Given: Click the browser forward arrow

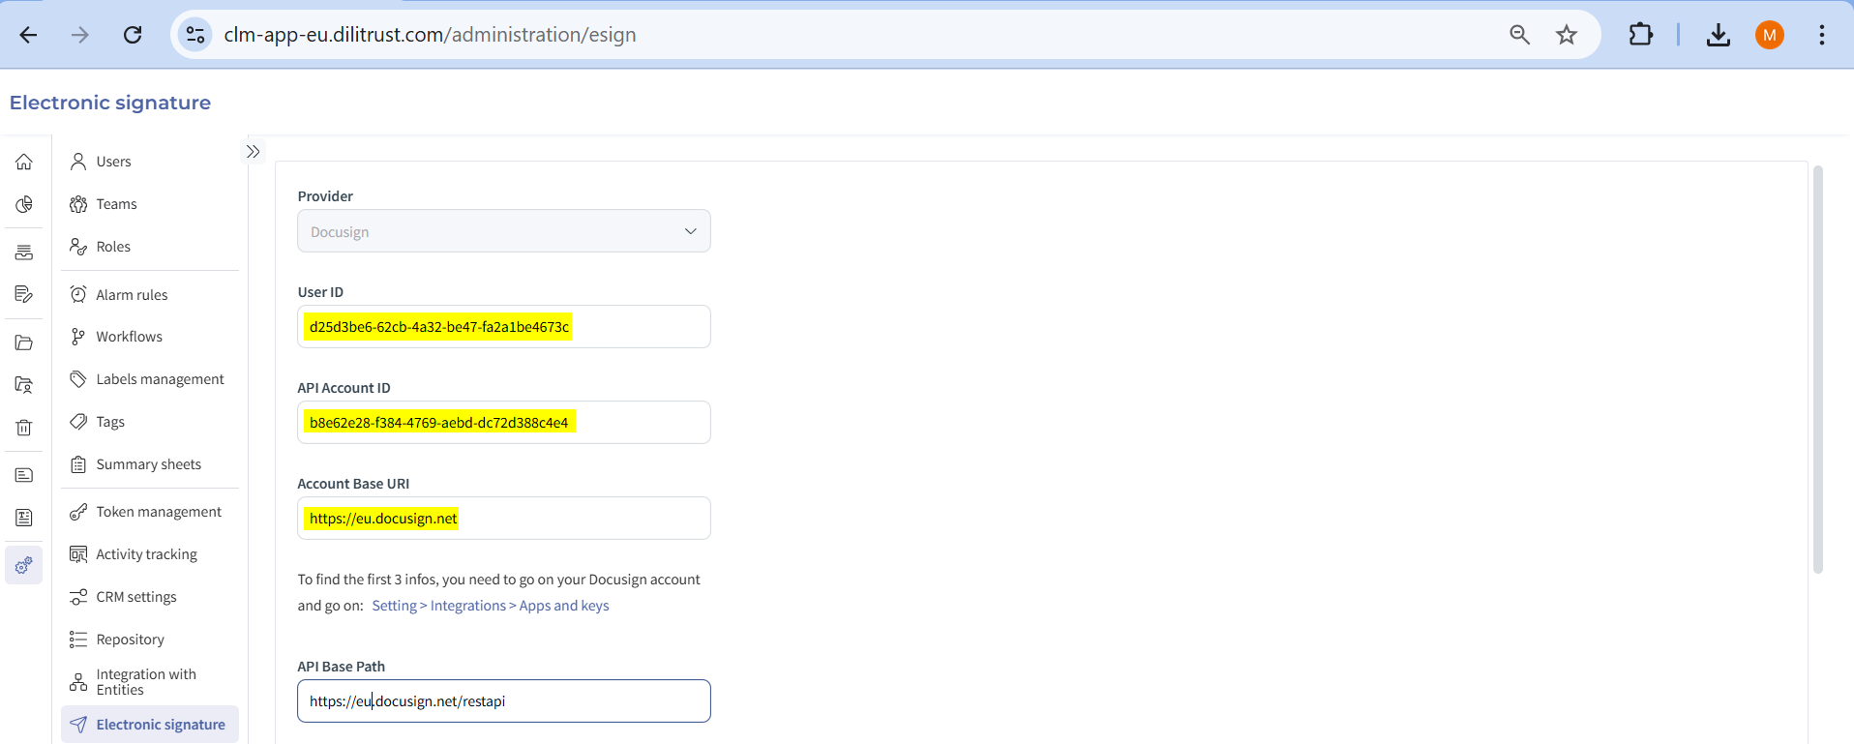Looking at the screenshot, I should [x=80, y=35].
